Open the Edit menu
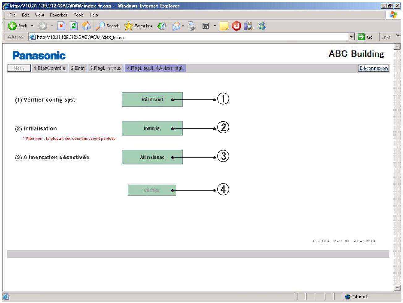 [25, 15]
